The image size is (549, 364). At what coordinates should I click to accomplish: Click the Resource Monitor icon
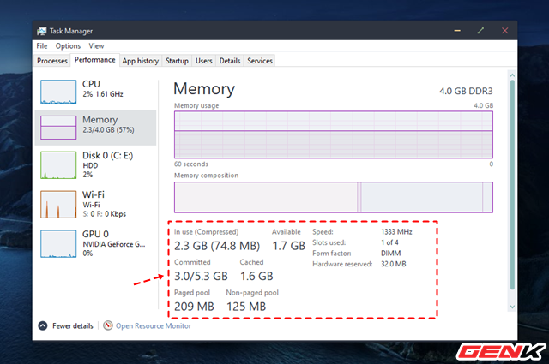(107, 325)
